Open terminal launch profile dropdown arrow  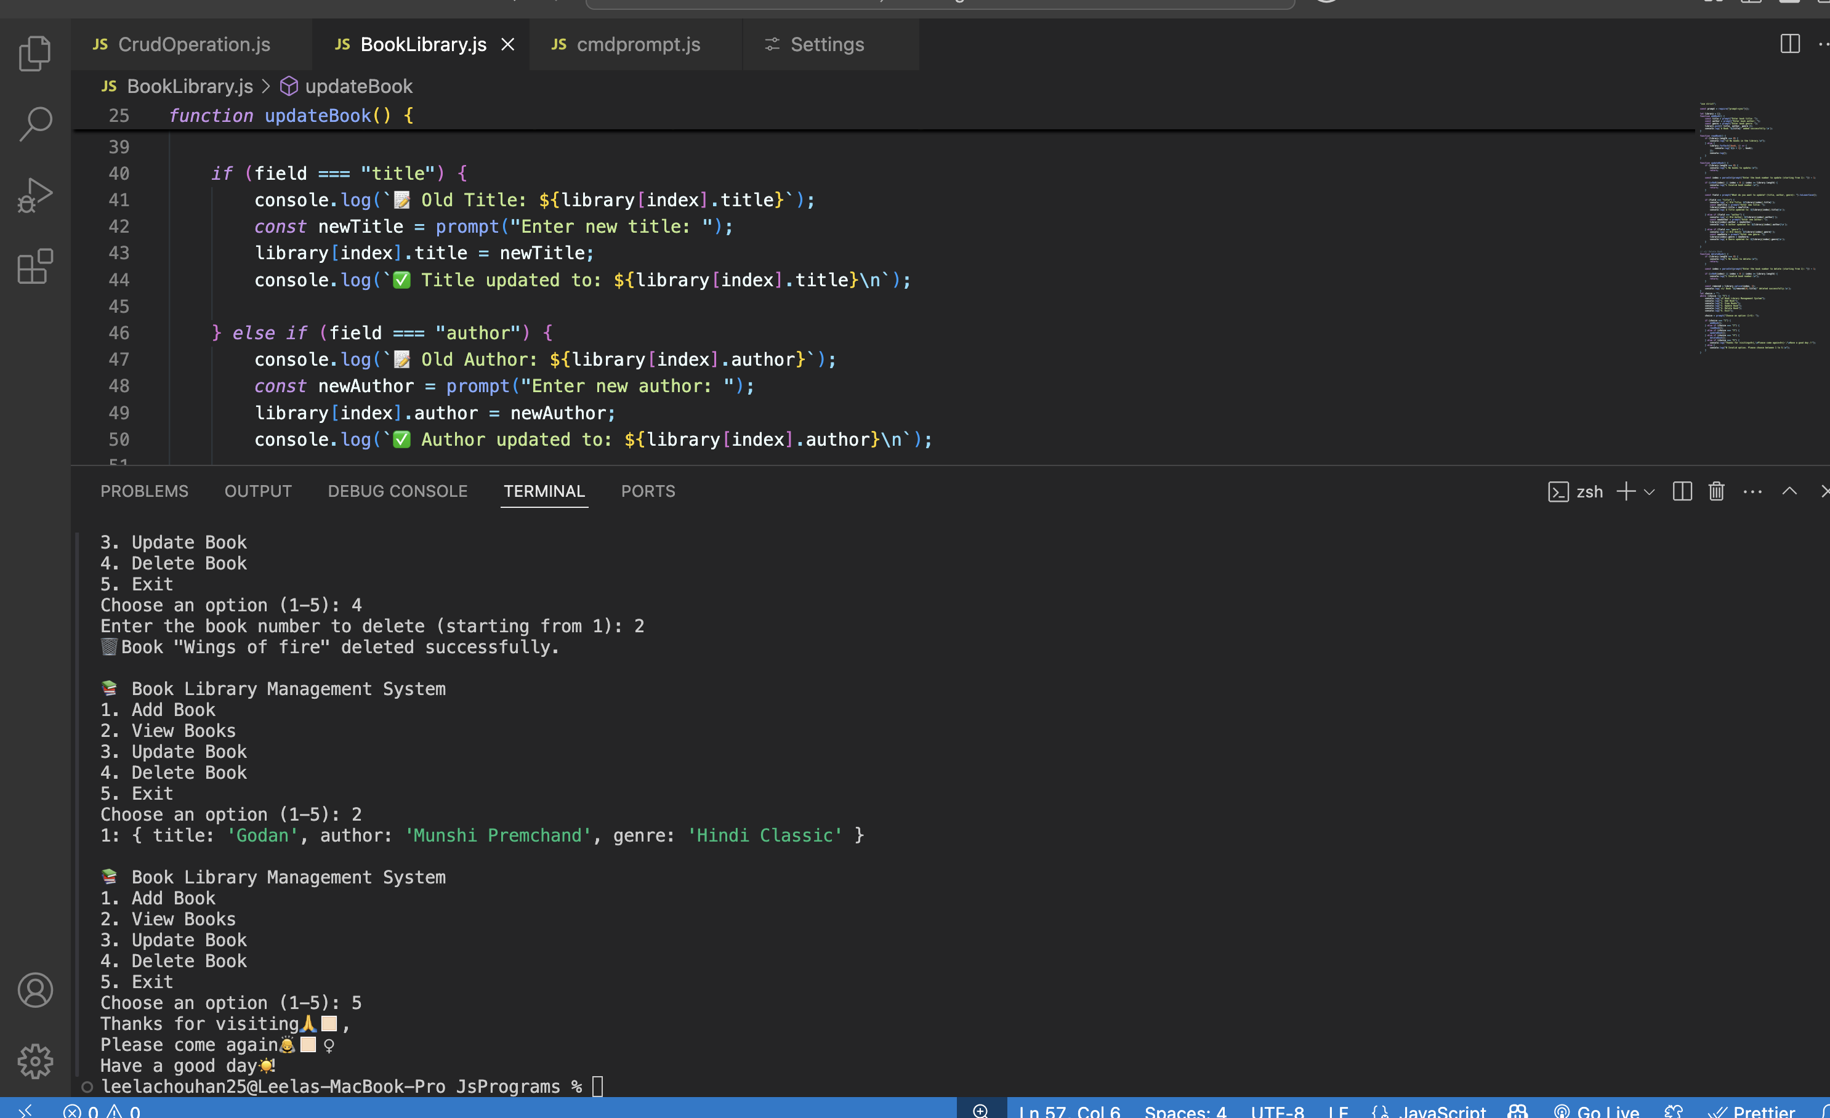click(x=1650, y=491)
